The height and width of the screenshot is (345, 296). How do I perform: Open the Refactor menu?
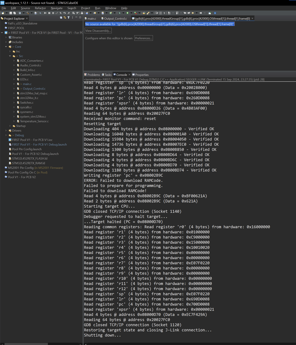tap(40, 8)
